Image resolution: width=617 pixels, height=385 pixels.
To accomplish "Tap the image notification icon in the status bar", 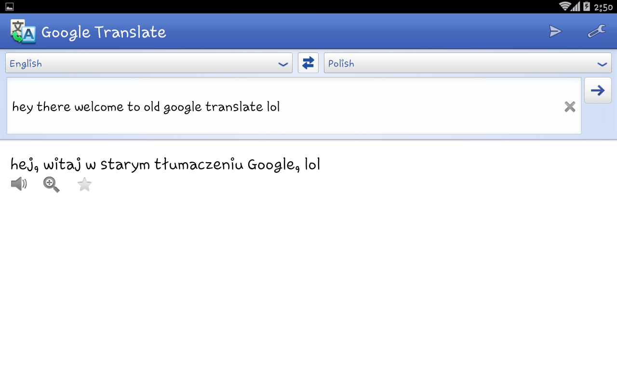I will click(10, 7).
